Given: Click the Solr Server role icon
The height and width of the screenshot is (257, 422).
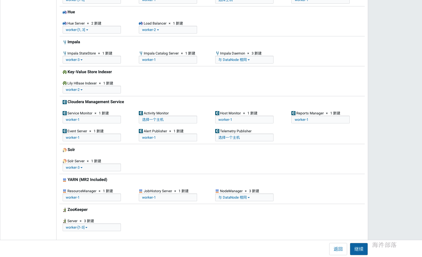Looking at the screenshot, I should click(65, 161).
